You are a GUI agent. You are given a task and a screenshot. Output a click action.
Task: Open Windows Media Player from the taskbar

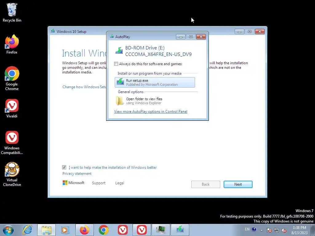coord(65,230)
